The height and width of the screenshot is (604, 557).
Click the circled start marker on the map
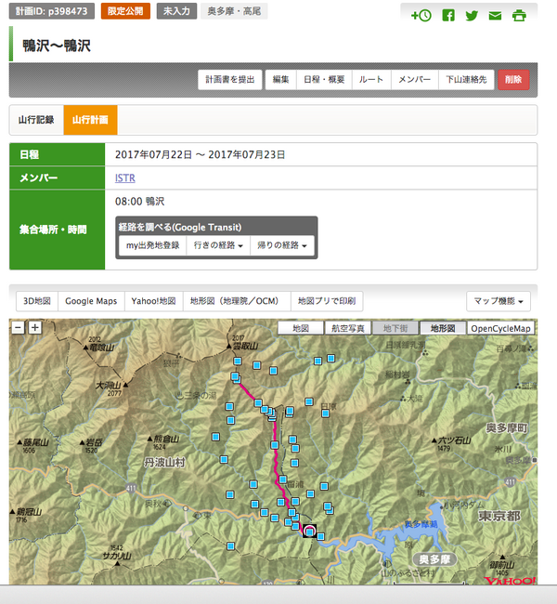pos(309,531)
